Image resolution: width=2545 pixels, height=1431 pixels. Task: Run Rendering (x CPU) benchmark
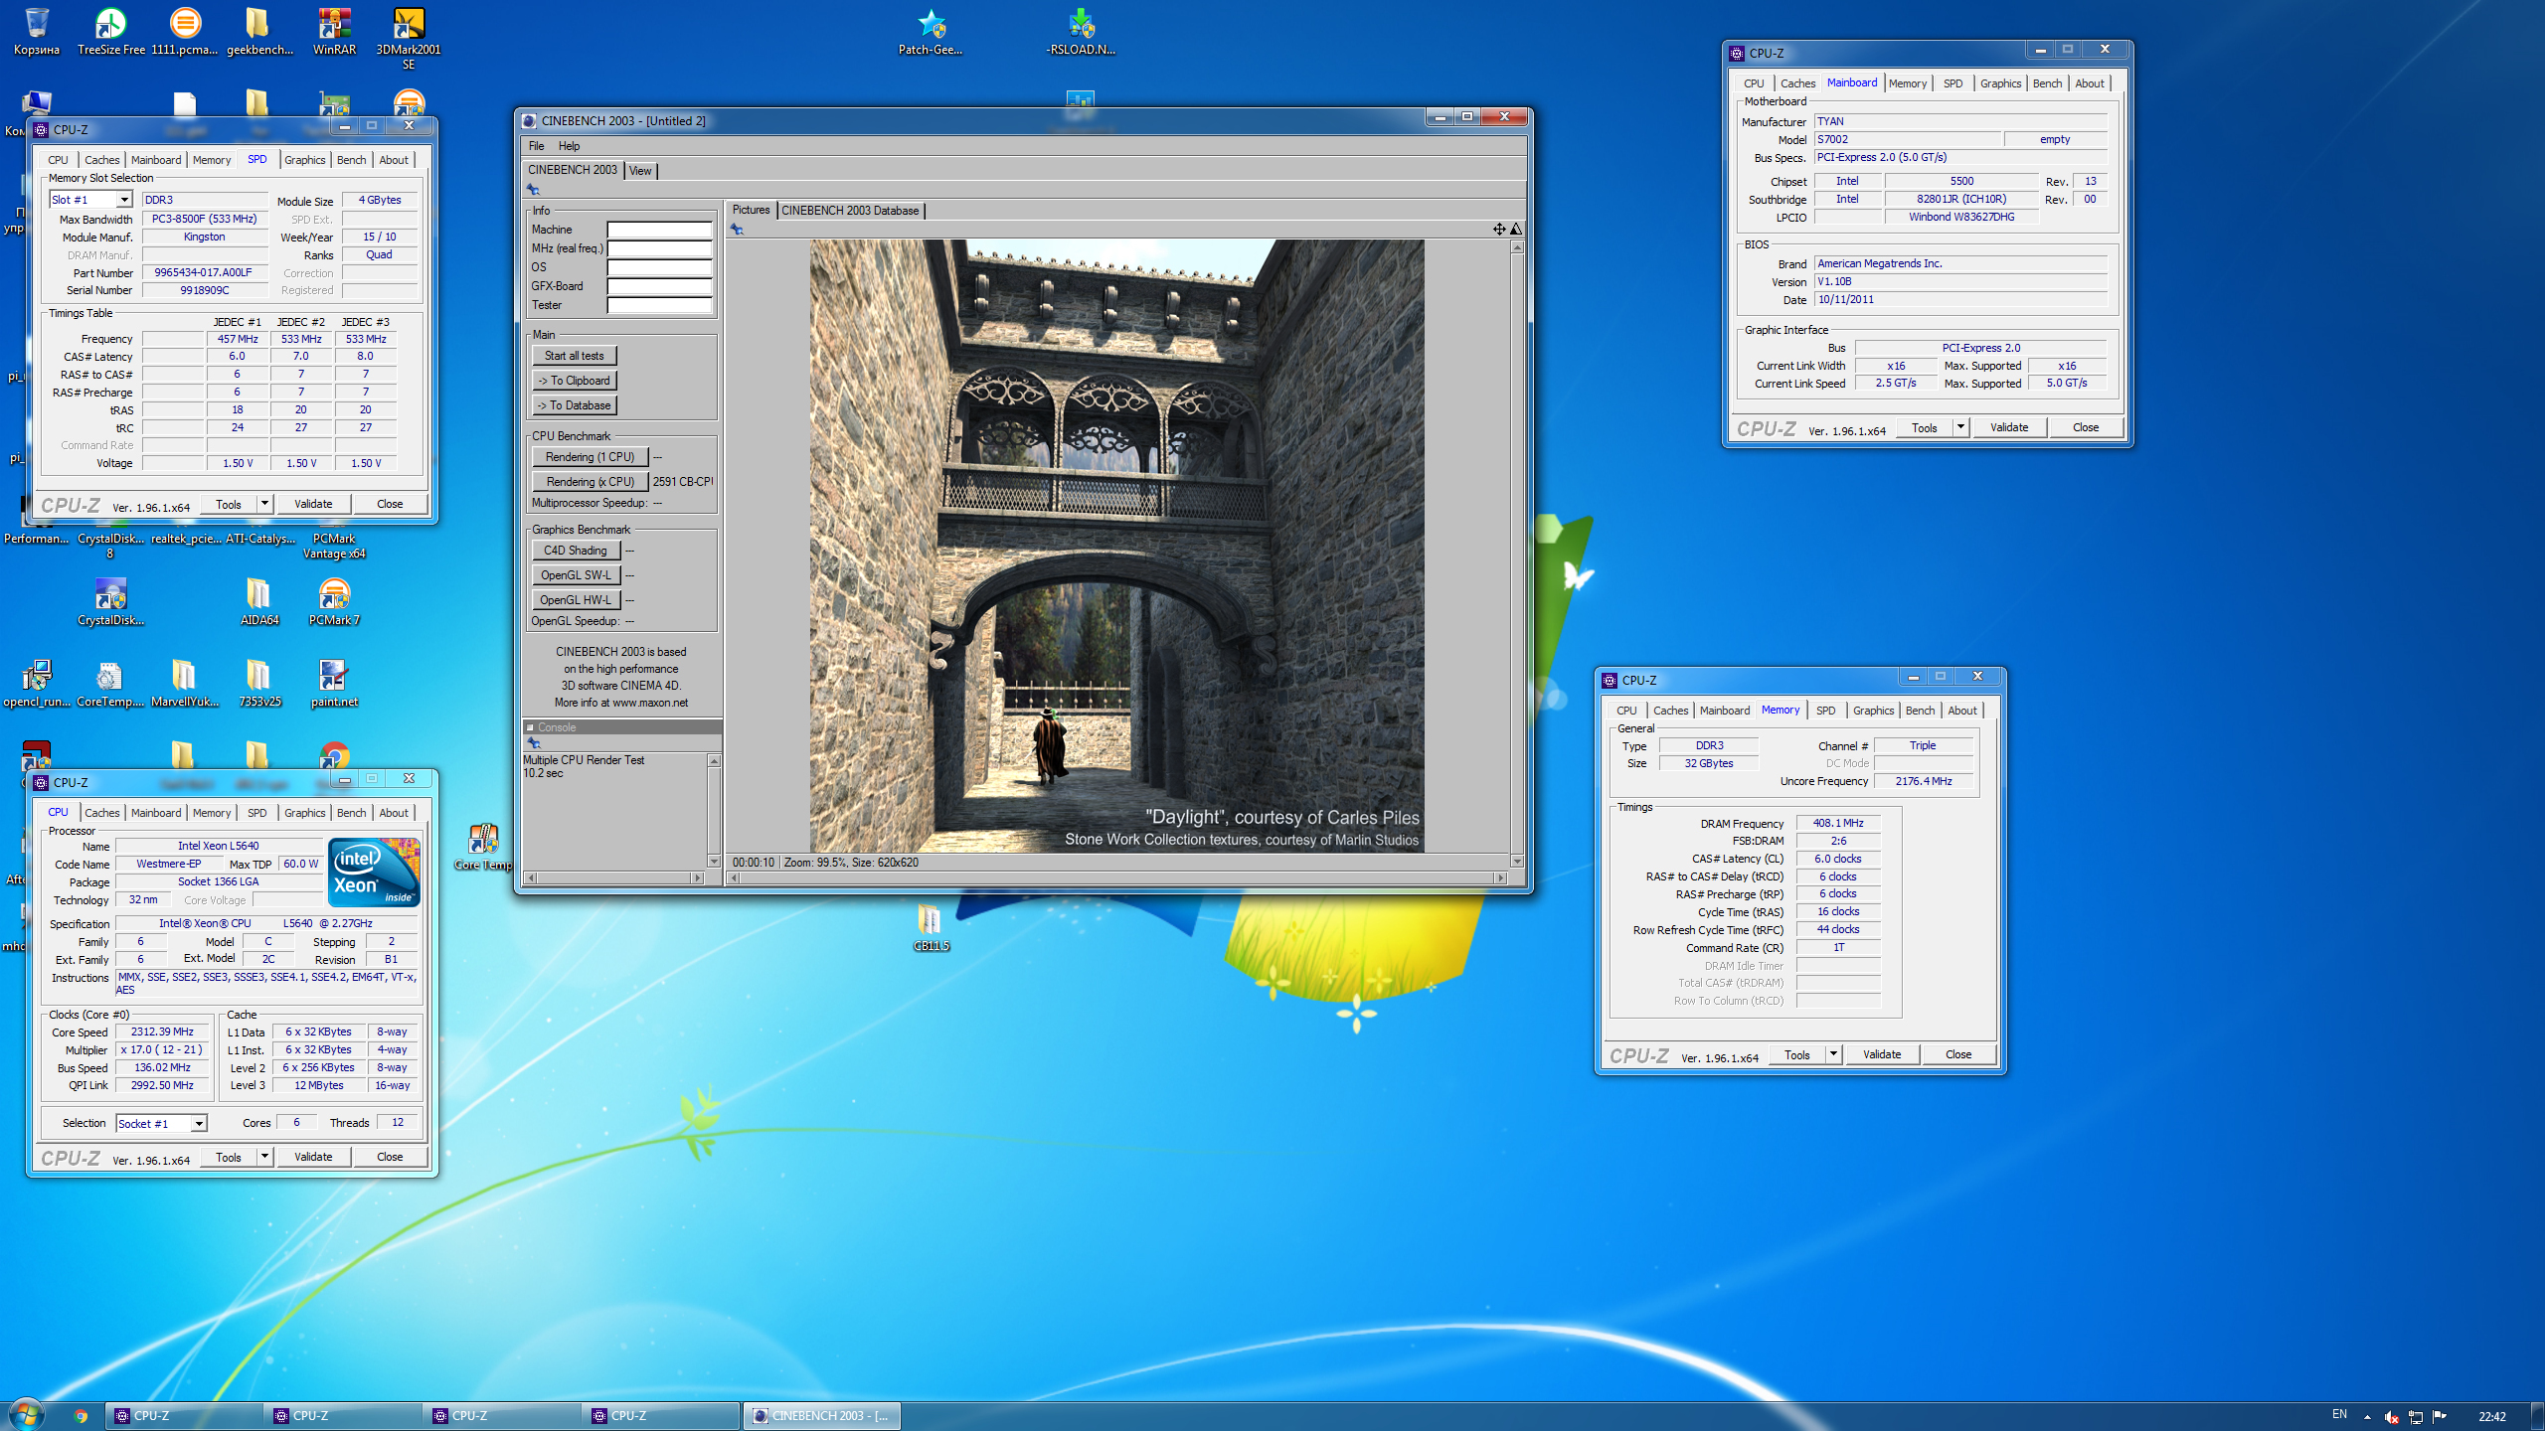coord(590,482)
